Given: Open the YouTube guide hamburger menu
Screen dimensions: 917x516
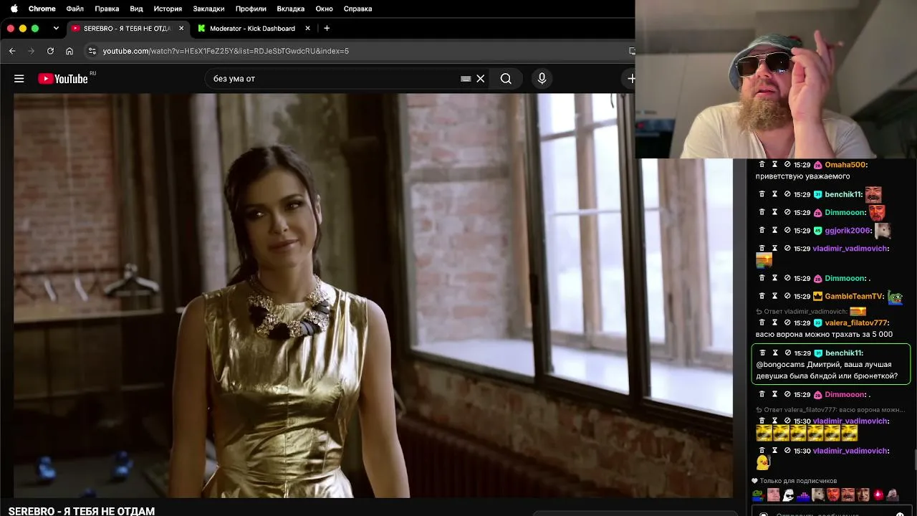Looking at the screenshot, I should click(19, 79).
